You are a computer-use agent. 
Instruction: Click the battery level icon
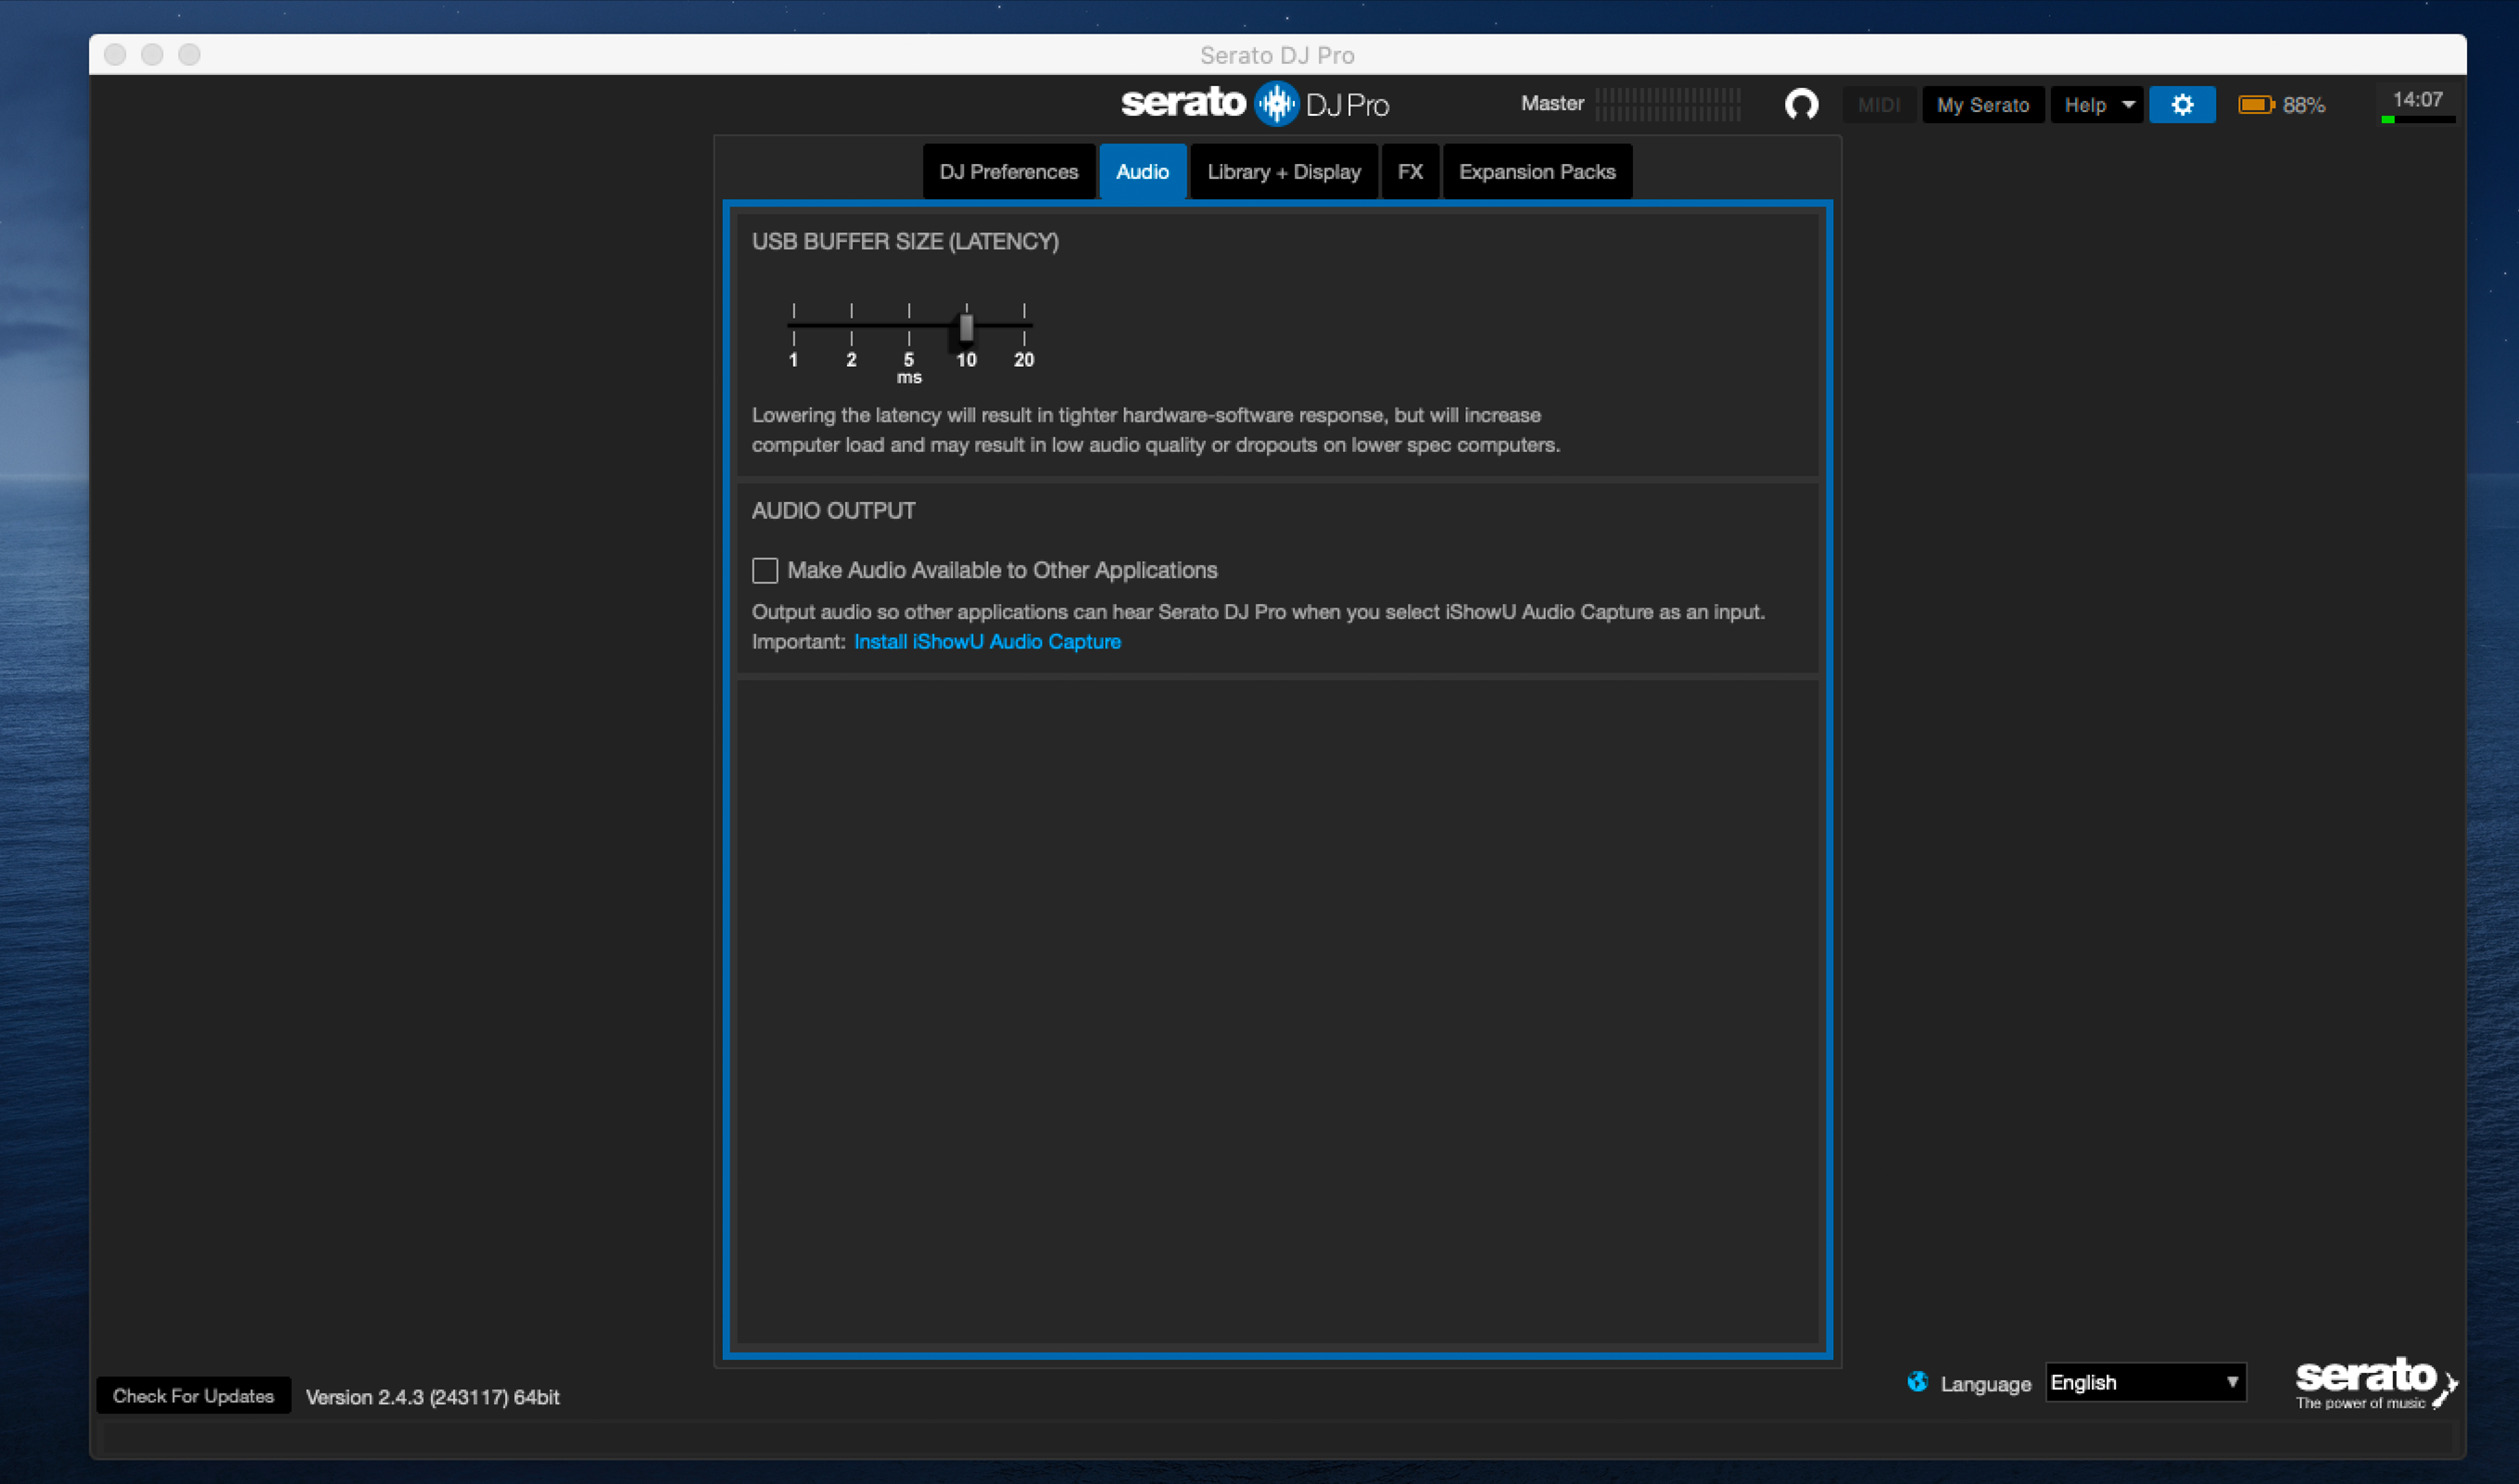coord(2255,105)
